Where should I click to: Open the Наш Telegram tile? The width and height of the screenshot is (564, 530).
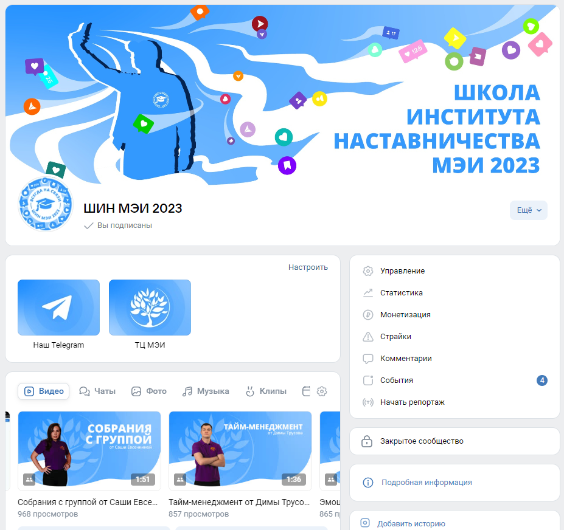tap(58, 308)
